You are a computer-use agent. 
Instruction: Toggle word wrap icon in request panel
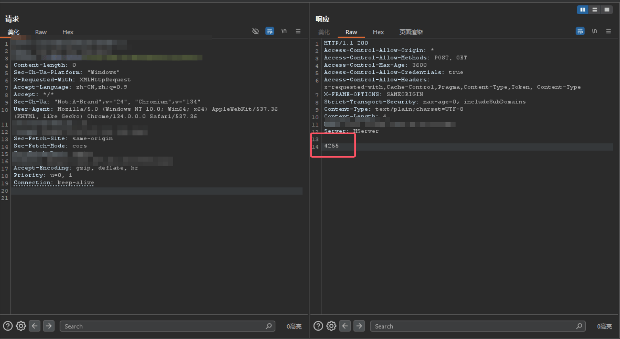point(270,31)
